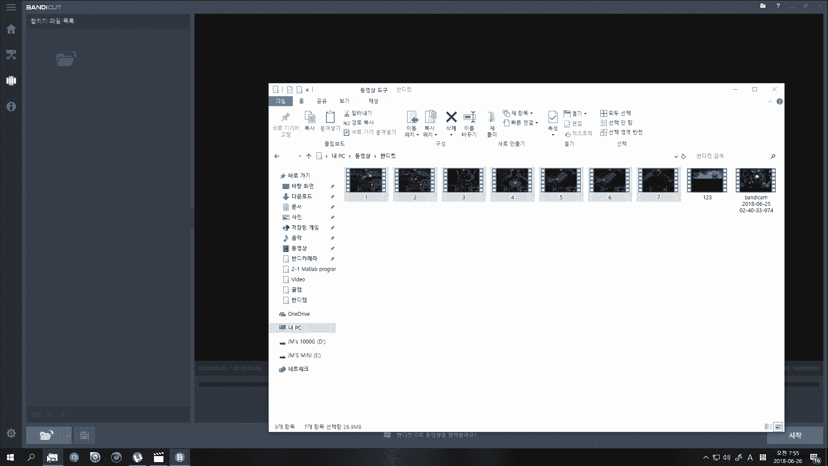This screenshot has height=466, width=828.
Task: Click 선택 영역 반전 invert selection
Action: click(x=621, y=132)
